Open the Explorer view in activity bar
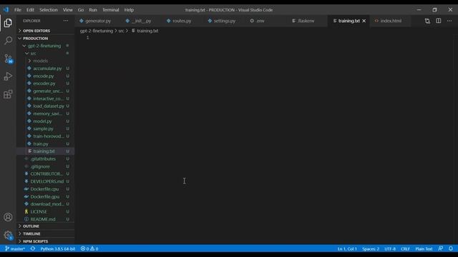The height and width of the screenshot is (257, 458). (x=8, y=23)
